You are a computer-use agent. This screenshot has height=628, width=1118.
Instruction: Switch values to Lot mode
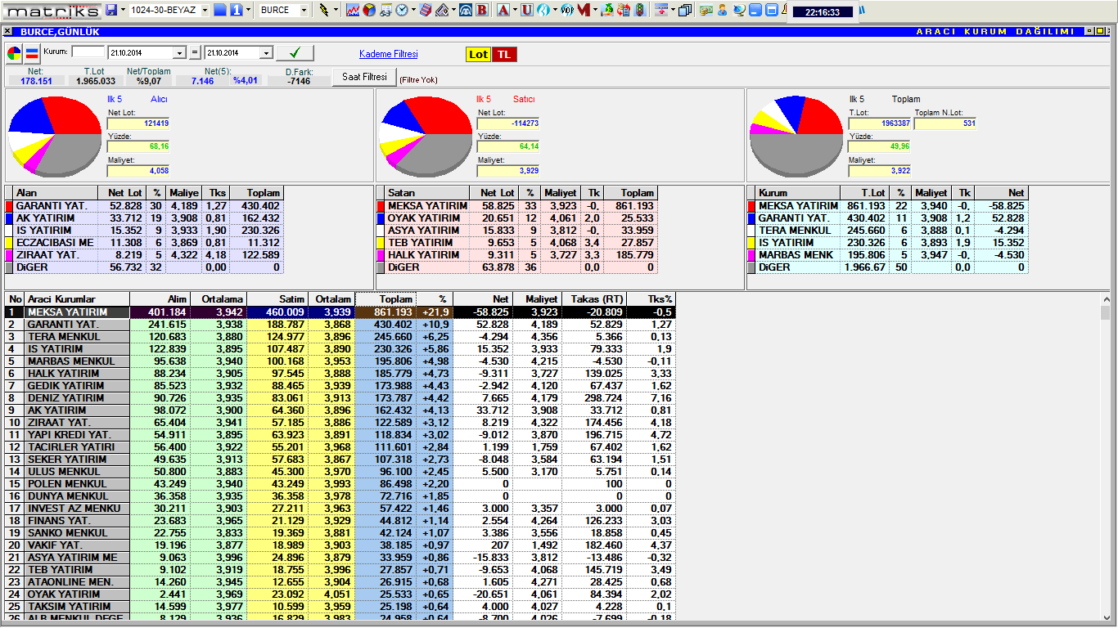pos(478,54)
